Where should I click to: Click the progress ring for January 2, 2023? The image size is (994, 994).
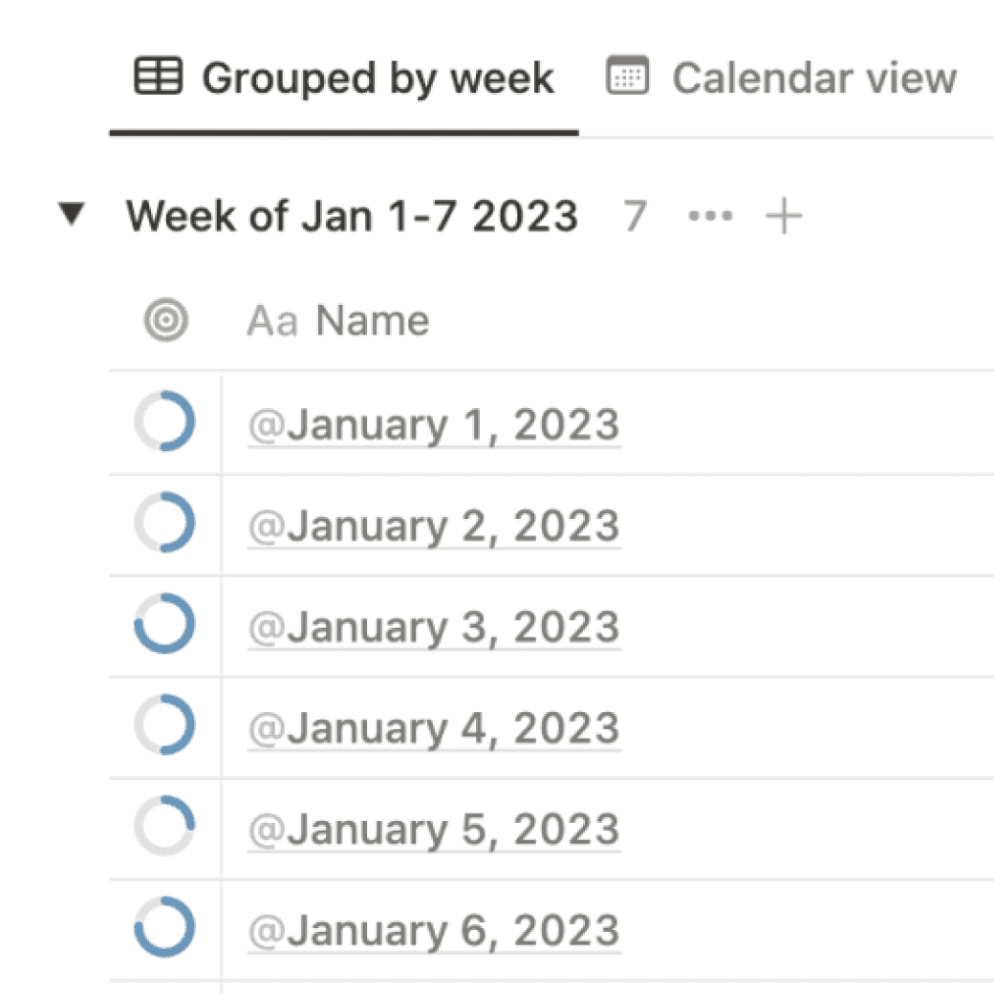(164, 522)
